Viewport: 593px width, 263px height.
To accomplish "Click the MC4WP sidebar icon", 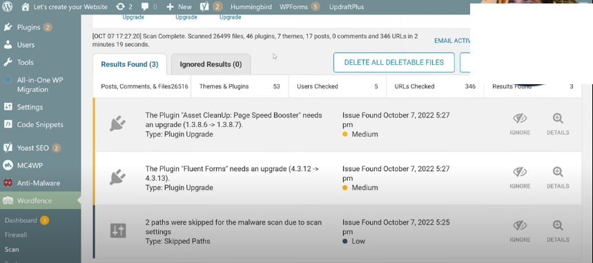I will [8, 166].
